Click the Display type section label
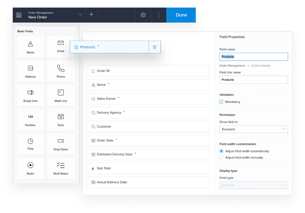Viewport: 305px width, 213px height. pyautogui.click(x=228, y=171)
